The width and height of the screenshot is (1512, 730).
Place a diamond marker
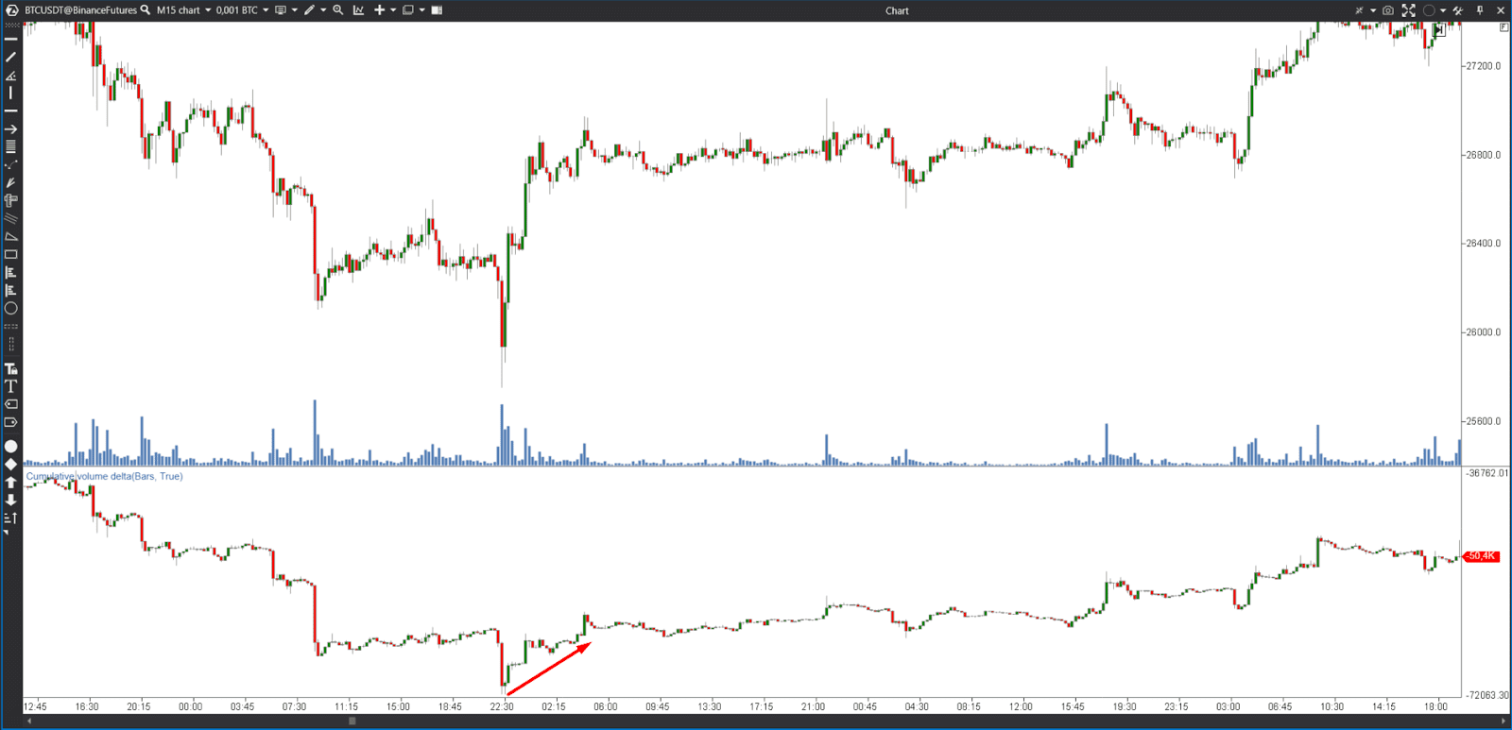pyautogui.click(x=11, y=464)
